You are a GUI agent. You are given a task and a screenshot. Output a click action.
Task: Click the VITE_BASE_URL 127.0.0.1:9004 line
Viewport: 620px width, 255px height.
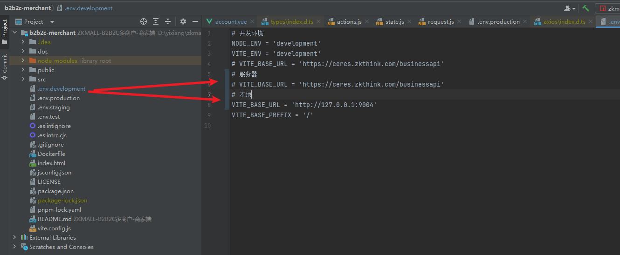tap(304, 105)
